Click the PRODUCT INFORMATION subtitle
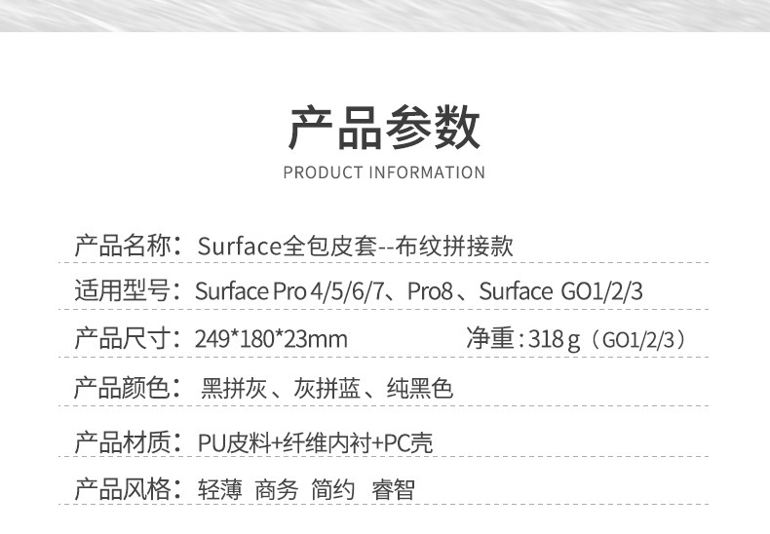770x534 pixels. 384,173
